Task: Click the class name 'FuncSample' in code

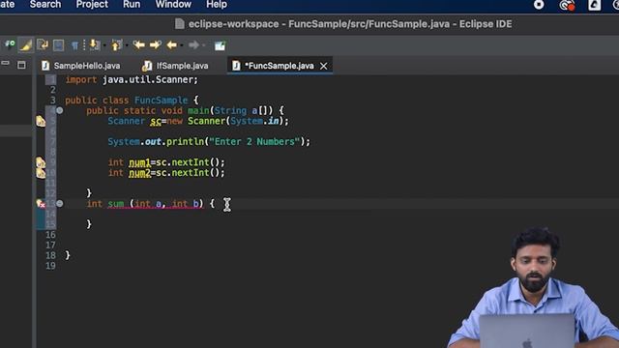Action: (161, 101)
